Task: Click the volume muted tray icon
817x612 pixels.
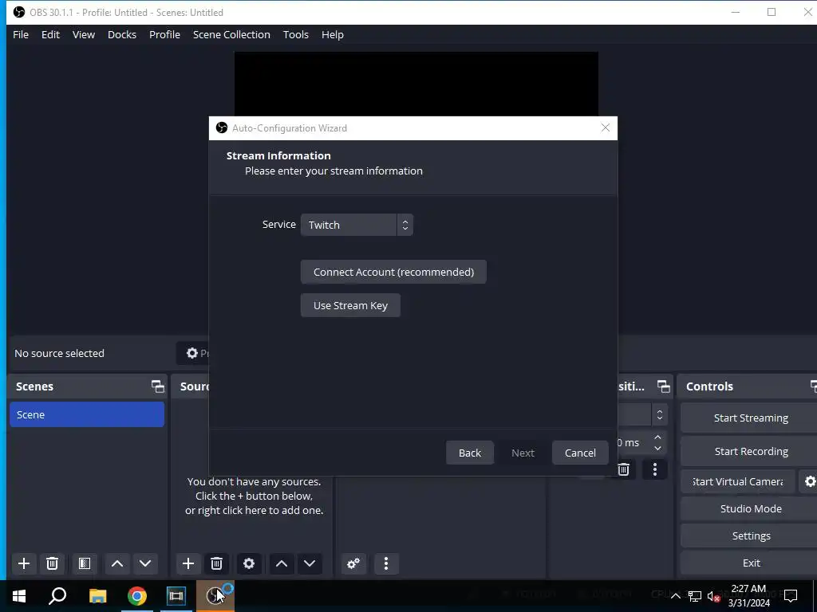Action: [x=713, y=596]
